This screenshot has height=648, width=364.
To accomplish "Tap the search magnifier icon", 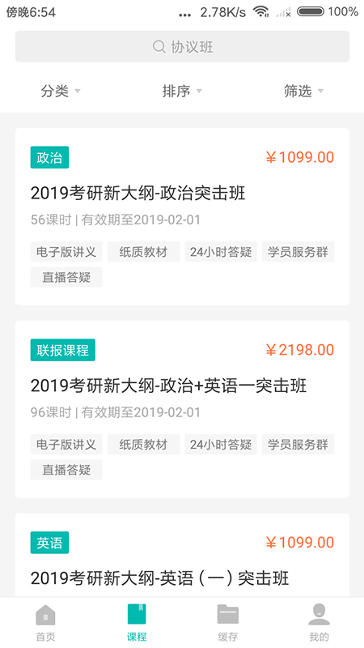I will (159, 46).
